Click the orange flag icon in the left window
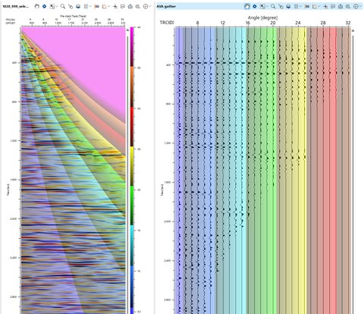This screenshot has height=314, width=364. click(x=96, y=7)
